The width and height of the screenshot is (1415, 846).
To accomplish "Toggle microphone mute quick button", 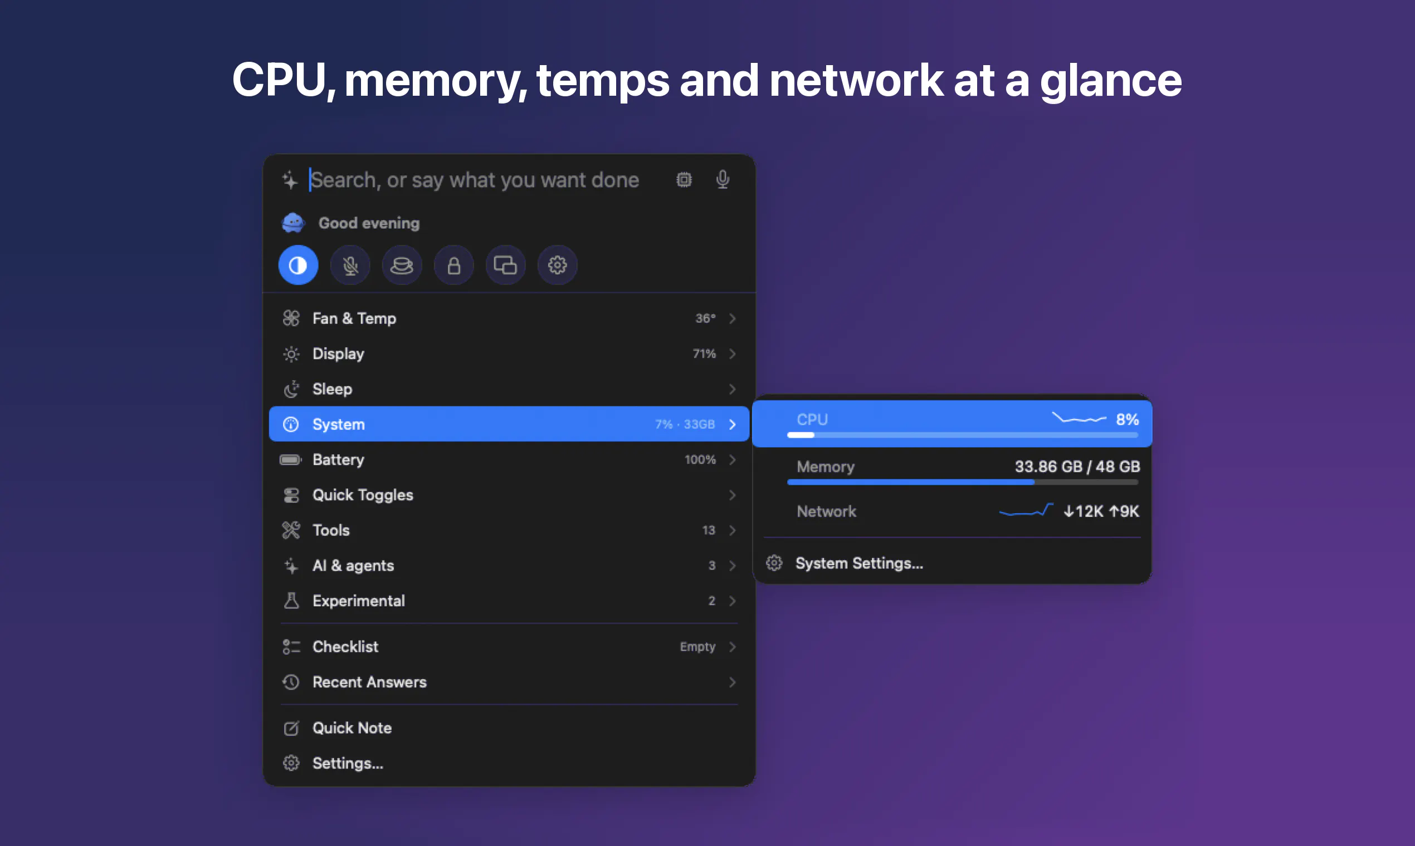I will [350, 265].
